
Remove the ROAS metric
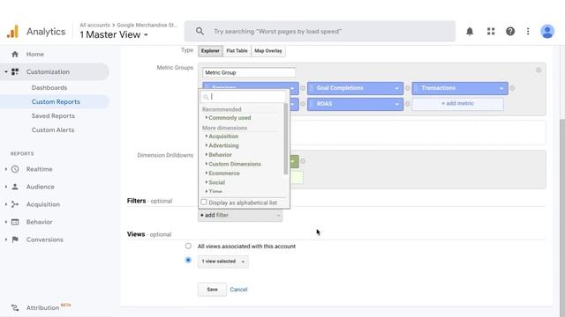(x=408, y=104)
